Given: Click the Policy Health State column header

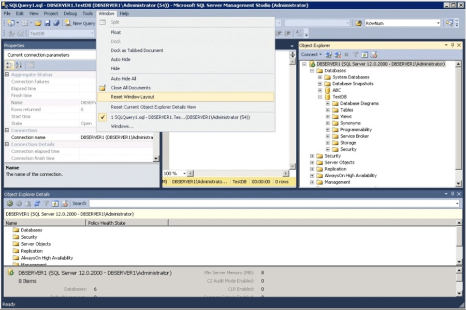Looking at the screenshot, I should (x=127, y=223).
